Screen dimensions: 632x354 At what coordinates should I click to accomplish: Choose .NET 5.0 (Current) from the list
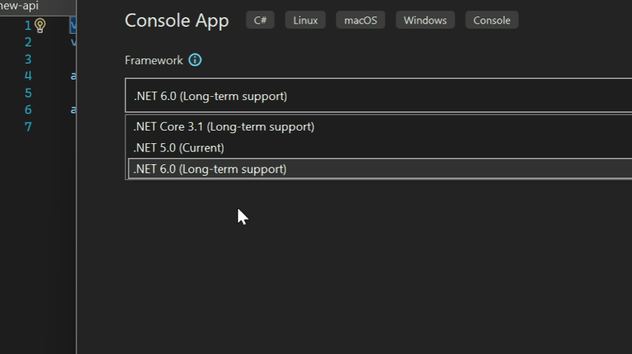pyautogui.click(x=178, y=148)
